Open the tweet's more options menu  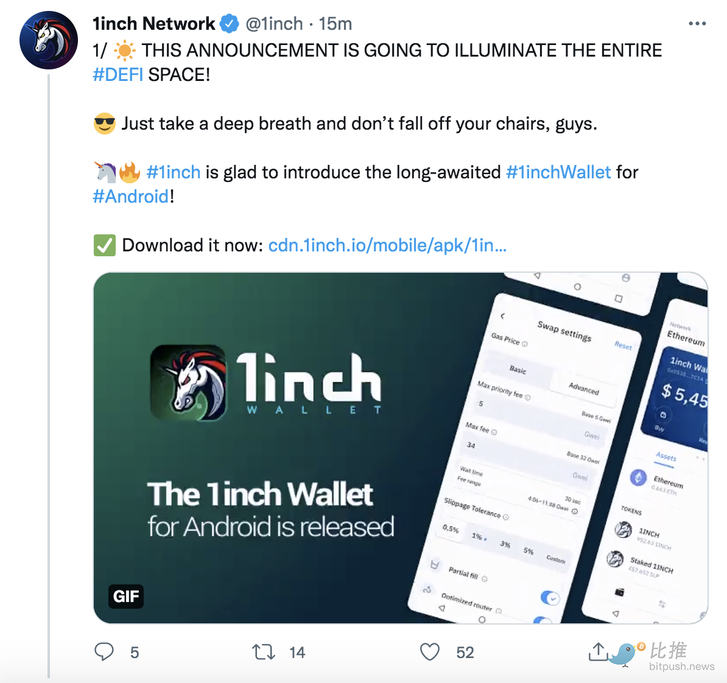697,24
